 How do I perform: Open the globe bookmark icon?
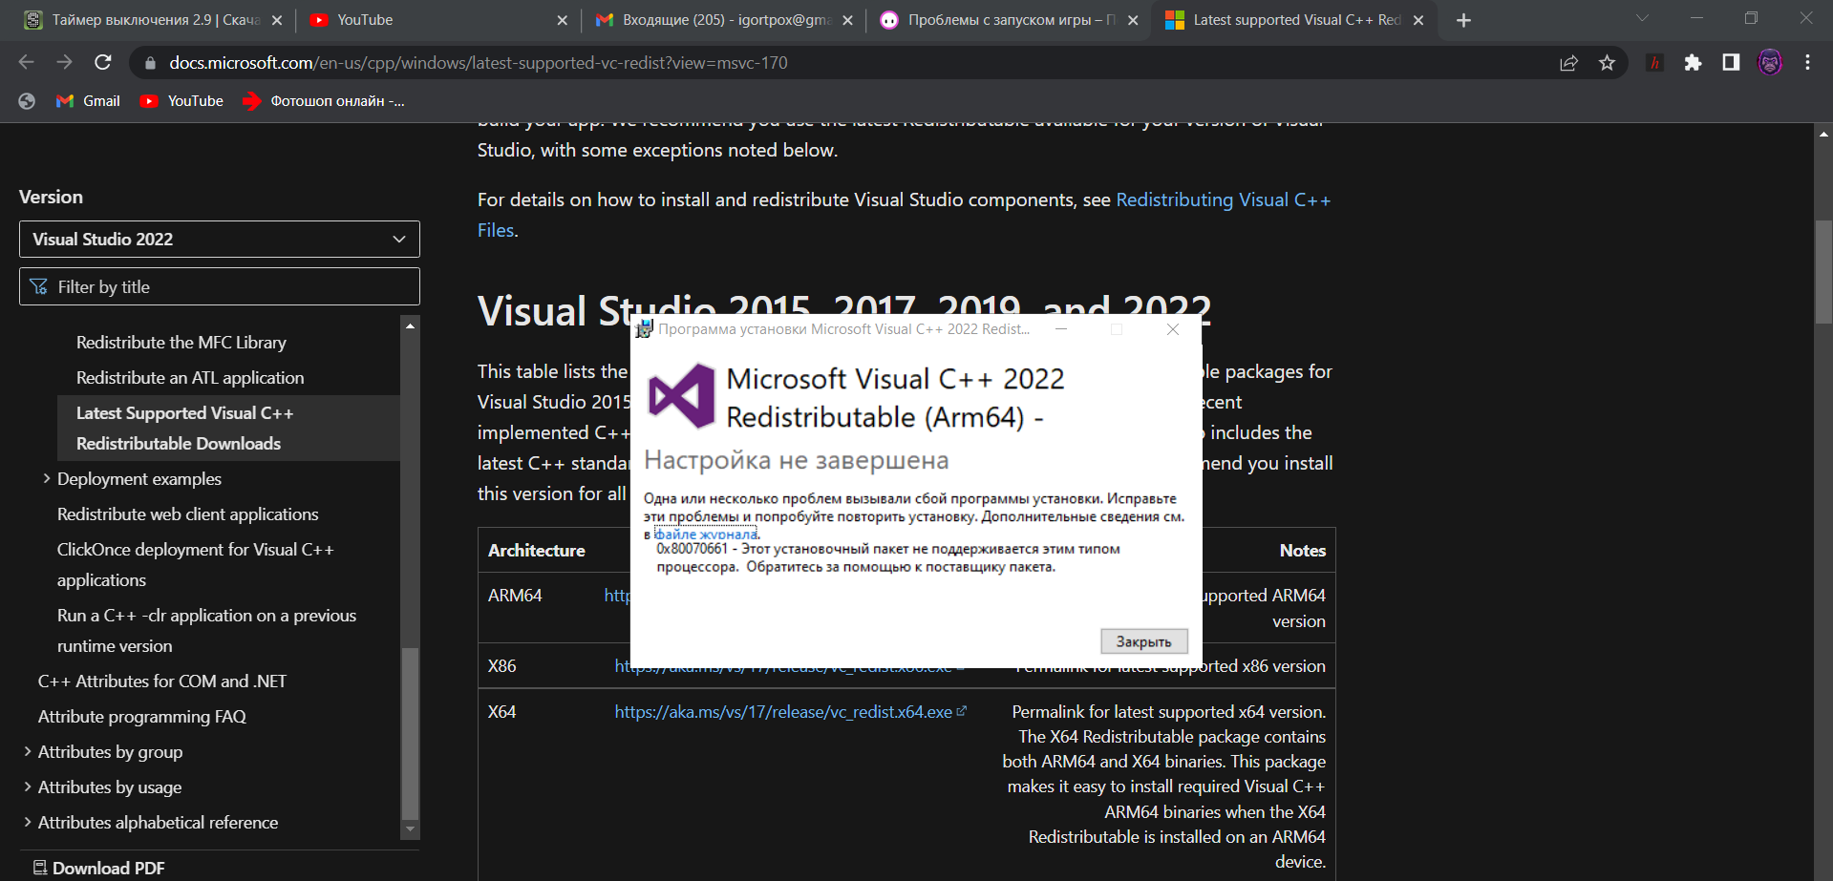click(27, 101)
